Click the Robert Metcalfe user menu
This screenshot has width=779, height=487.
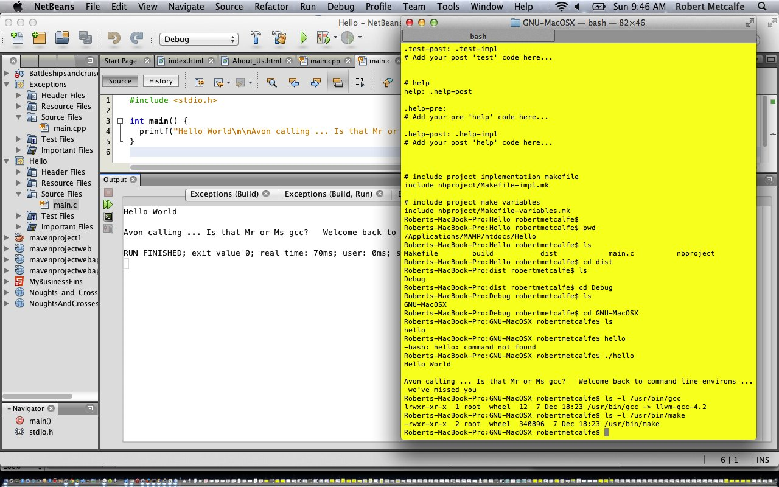pyautogui.click(x=710, y=7)
